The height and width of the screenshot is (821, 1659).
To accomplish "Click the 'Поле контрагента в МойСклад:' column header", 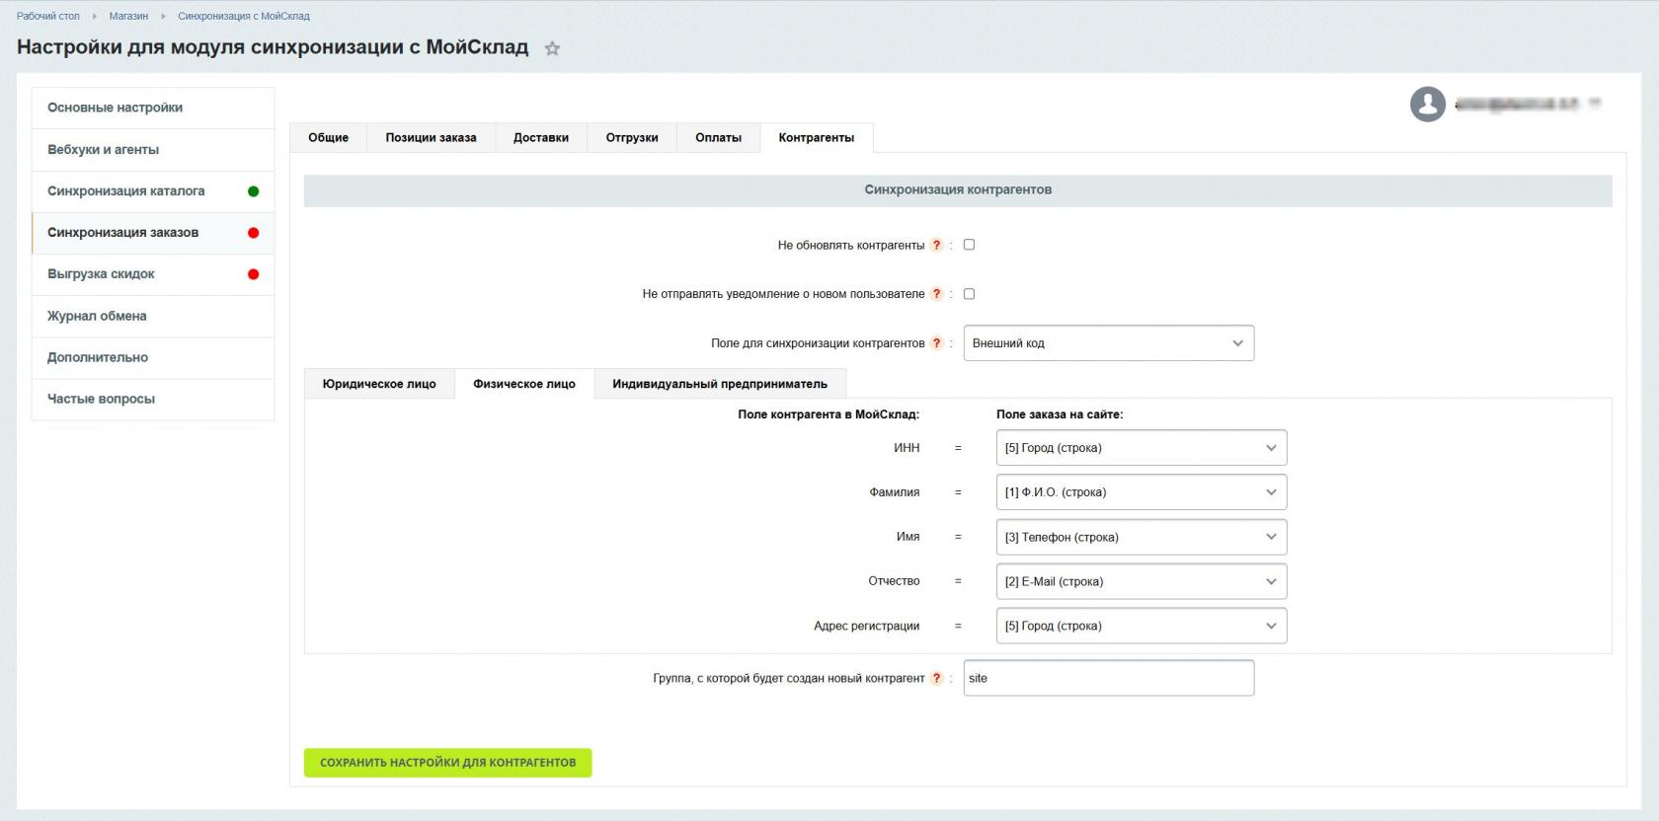I will (x=829, y=414).
